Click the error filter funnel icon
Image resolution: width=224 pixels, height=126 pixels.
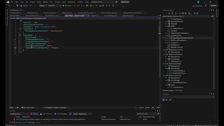[70, 114]
